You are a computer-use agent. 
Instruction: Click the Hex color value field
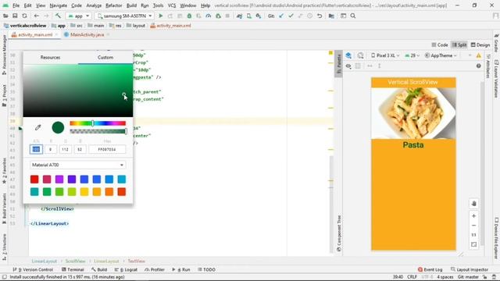point(107,149)
